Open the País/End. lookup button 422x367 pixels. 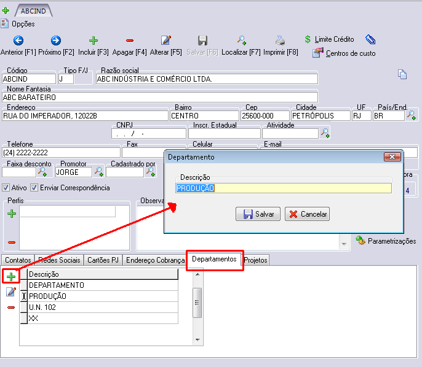point(412,115)
